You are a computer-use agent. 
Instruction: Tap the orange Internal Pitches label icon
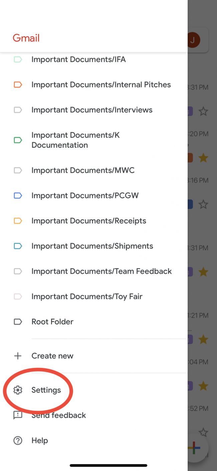click(18, 85)
